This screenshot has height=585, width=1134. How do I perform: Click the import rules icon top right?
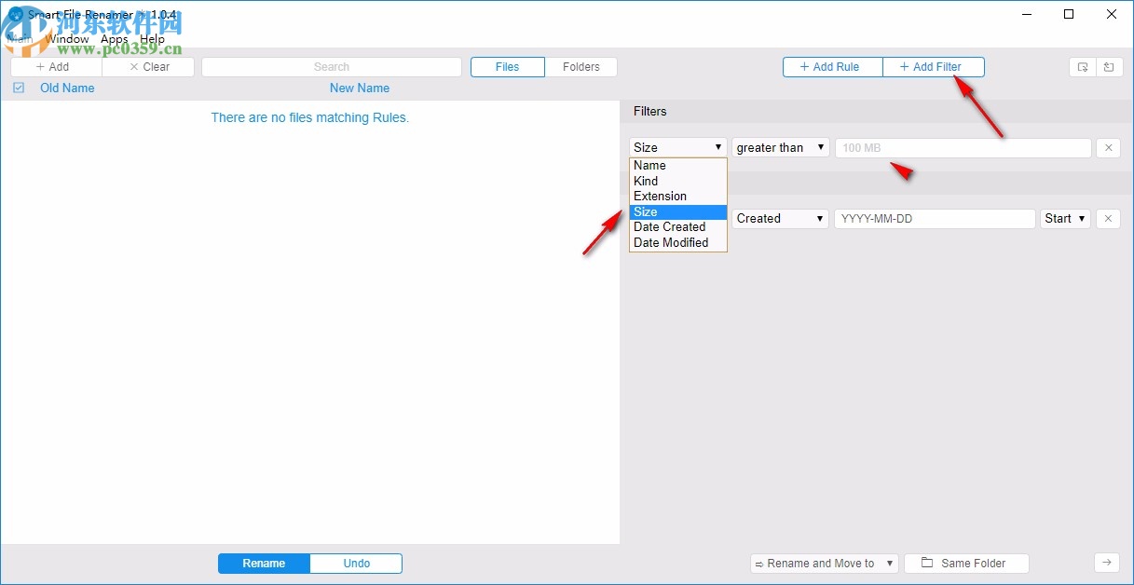1109,66
